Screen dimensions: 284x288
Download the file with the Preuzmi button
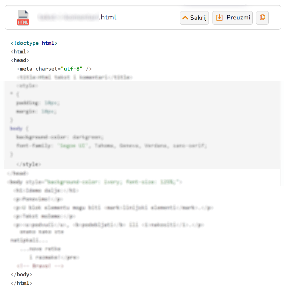(232, 18)
